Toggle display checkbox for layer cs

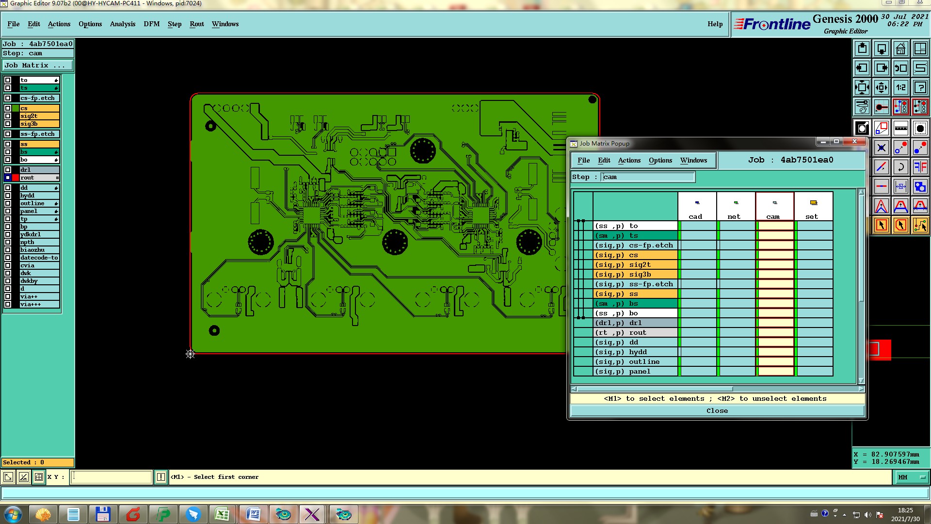8,108
